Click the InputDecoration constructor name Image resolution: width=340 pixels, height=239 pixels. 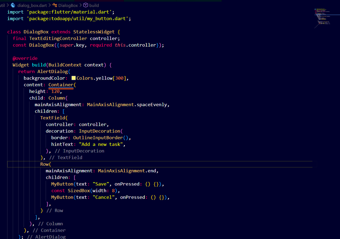click(99, 131)
